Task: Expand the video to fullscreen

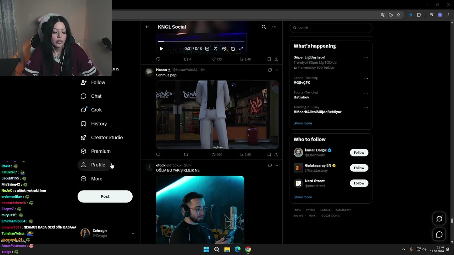Action: (x=241, y=49)
